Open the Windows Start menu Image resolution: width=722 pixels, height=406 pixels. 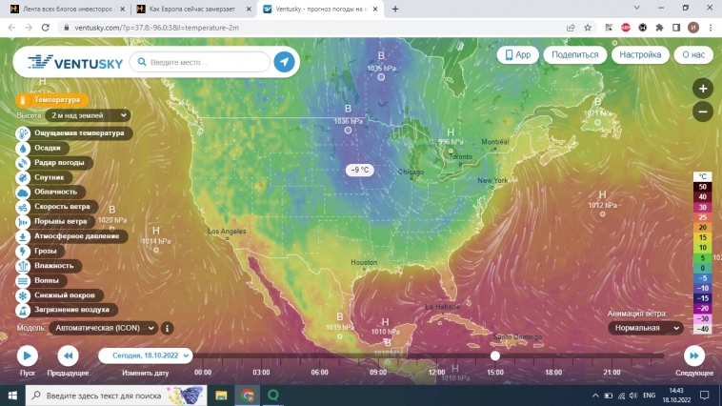[x=12, y=396]
